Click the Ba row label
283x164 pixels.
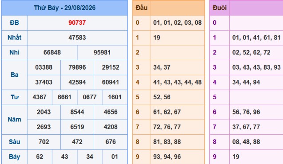14,75
